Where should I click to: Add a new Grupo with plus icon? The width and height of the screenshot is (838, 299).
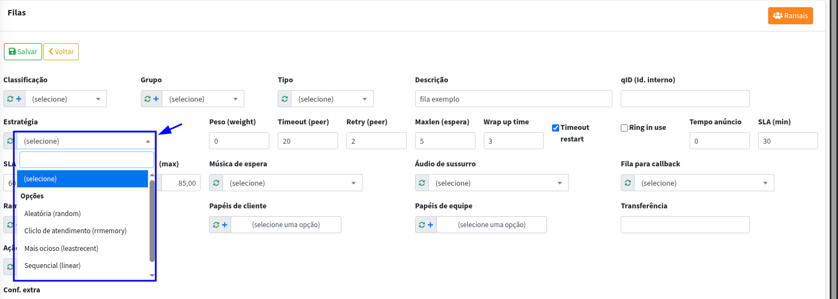coord(156,99)
